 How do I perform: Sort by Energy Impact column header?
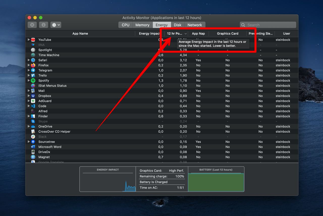149,33
